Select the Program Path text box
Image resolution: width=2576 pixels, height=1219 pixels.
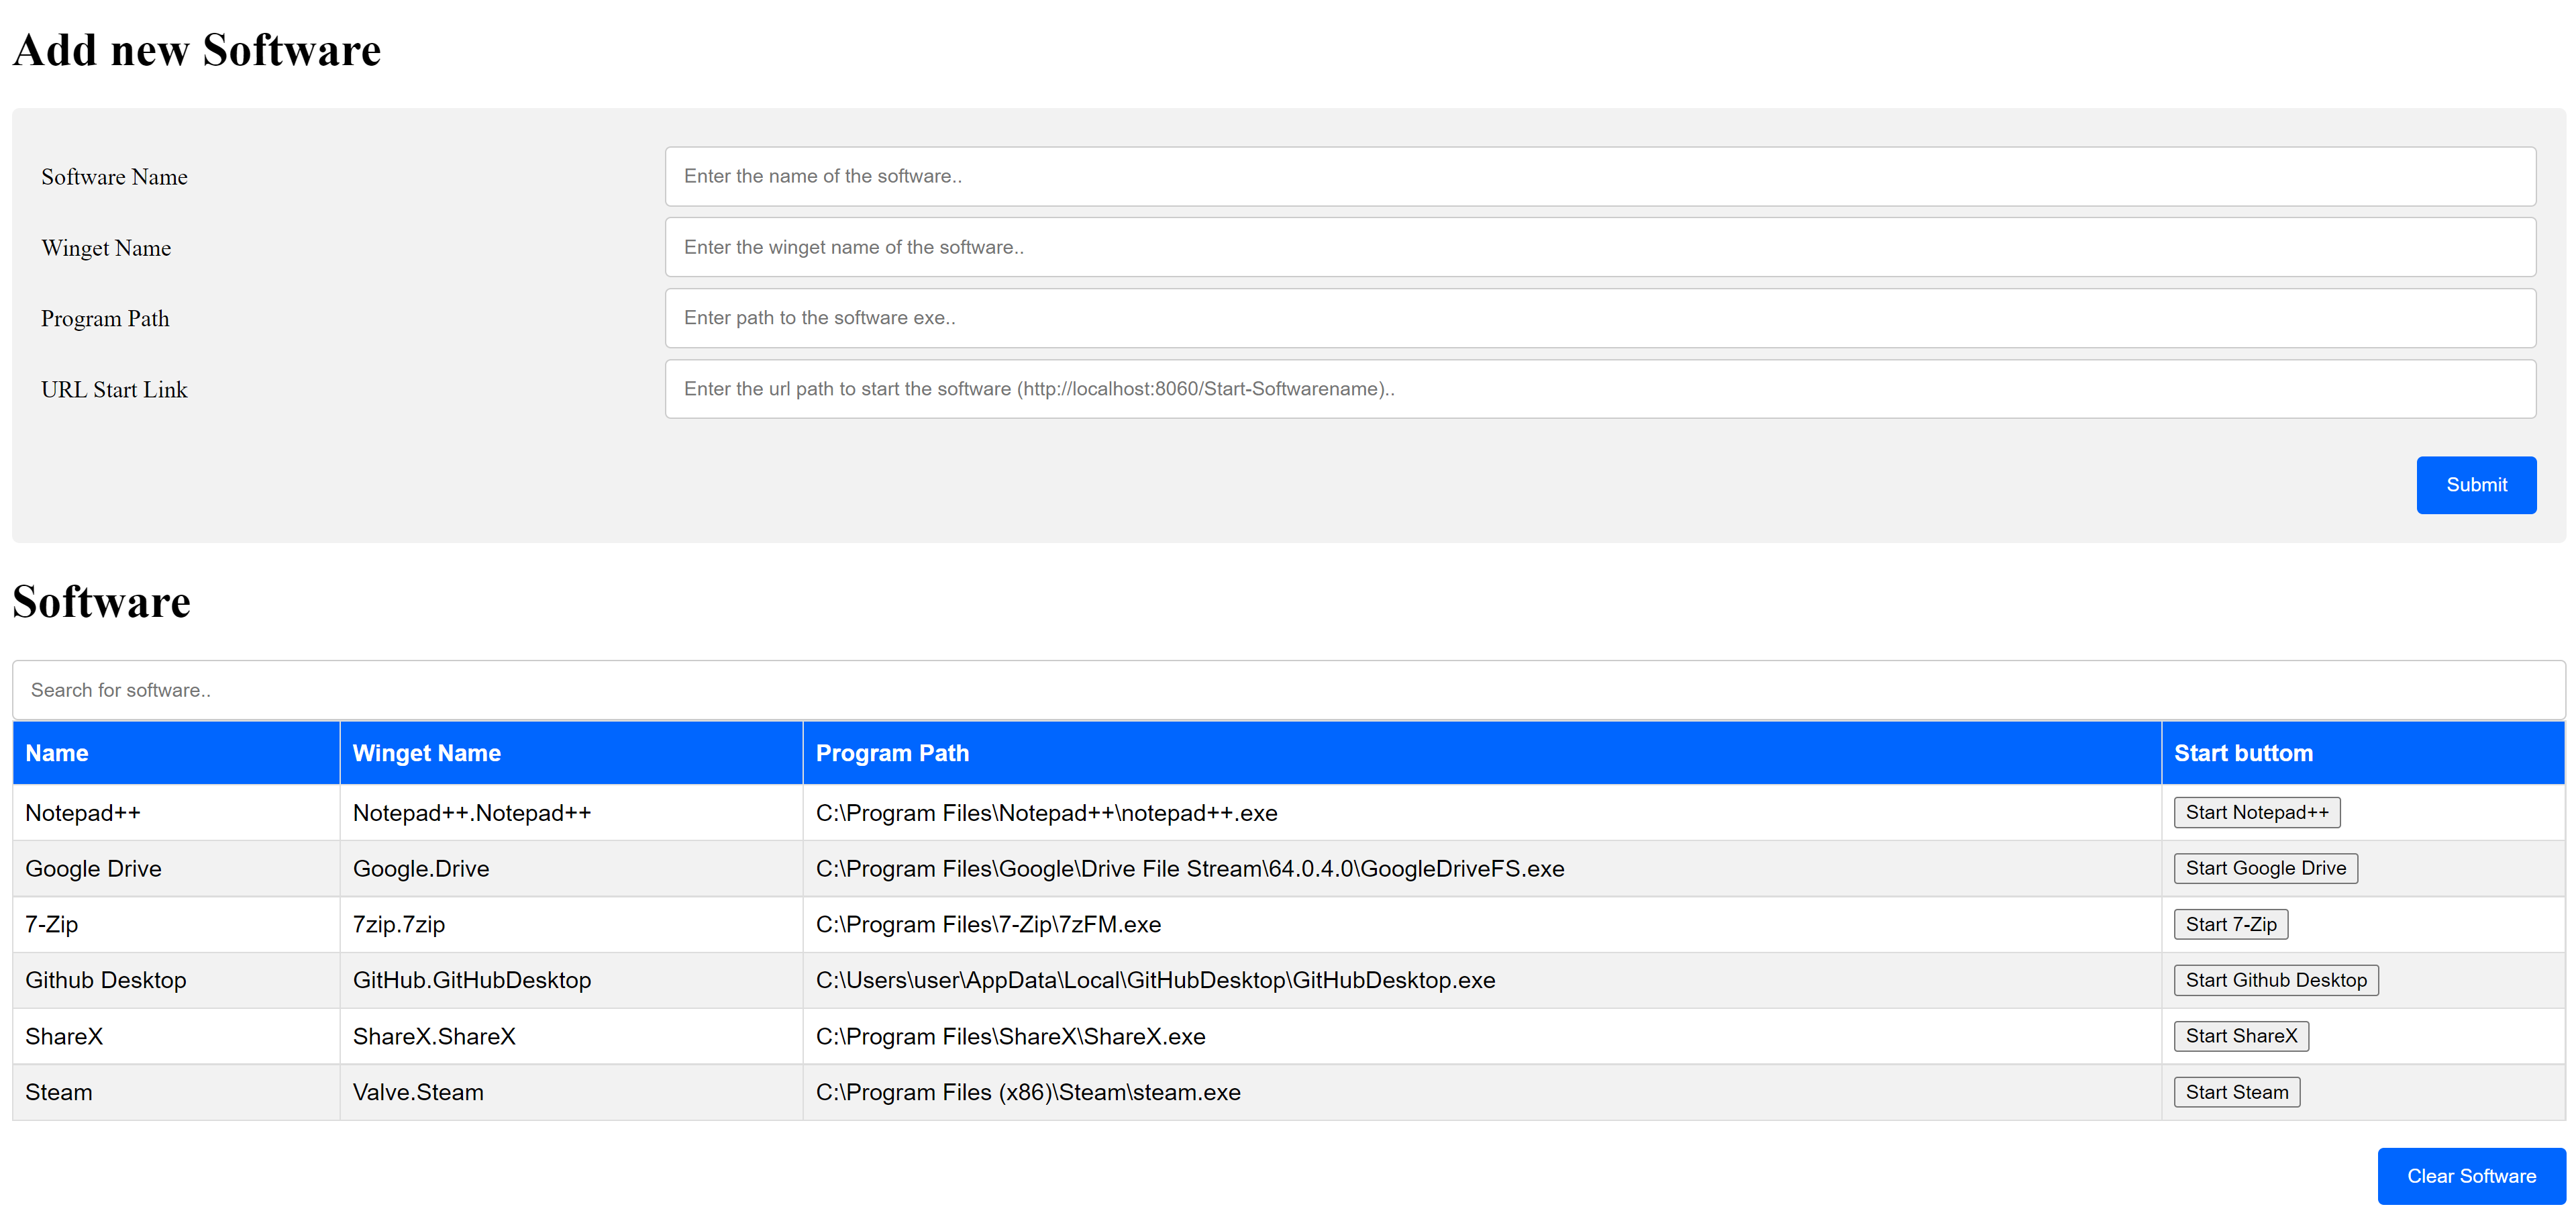click(x=1599, y=318)
